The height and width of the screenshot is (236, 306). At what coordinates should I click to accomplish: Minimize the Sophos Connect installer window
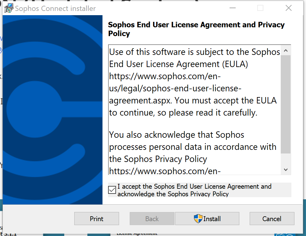pyautogui.click(x=232, y=8)
